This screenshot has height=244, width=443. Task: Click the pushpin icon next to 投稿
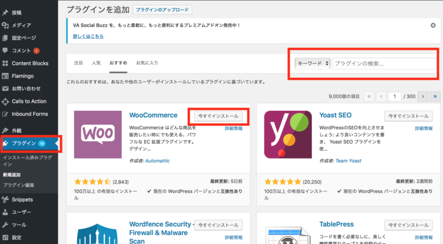tap(5, 12)
